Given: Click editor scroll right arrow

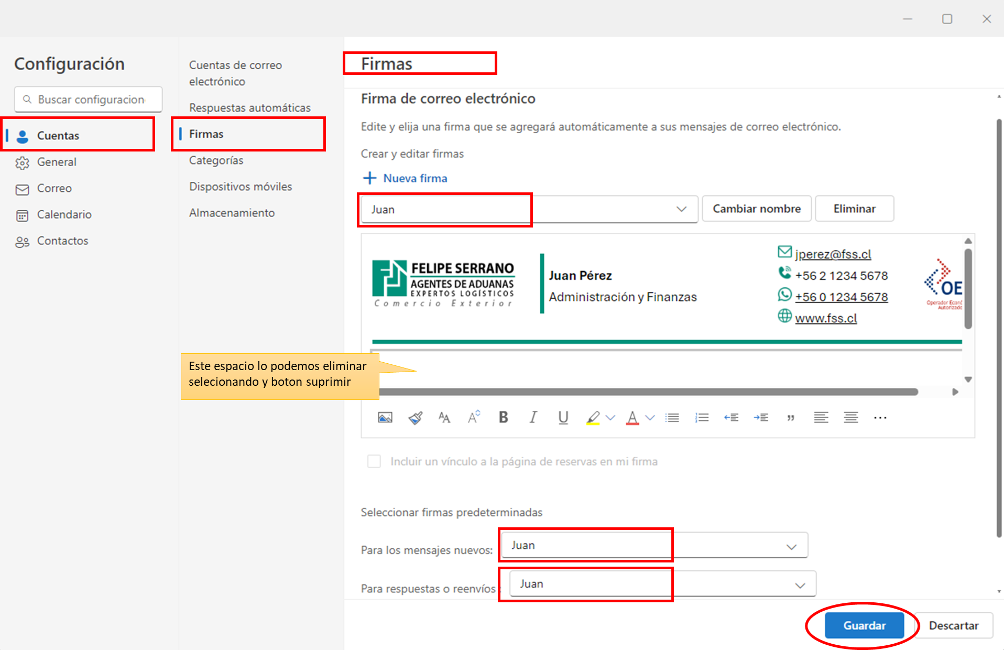Looking at the screenshot, I should pyautogui.click(x=955, y=392).
